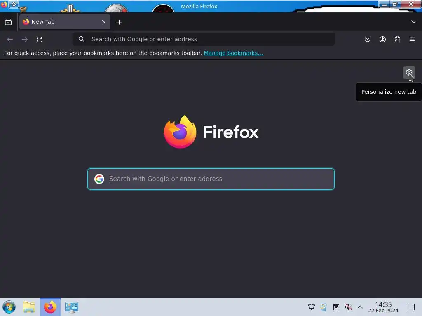Follow the Manage bookmarks link

coord(233,53)
